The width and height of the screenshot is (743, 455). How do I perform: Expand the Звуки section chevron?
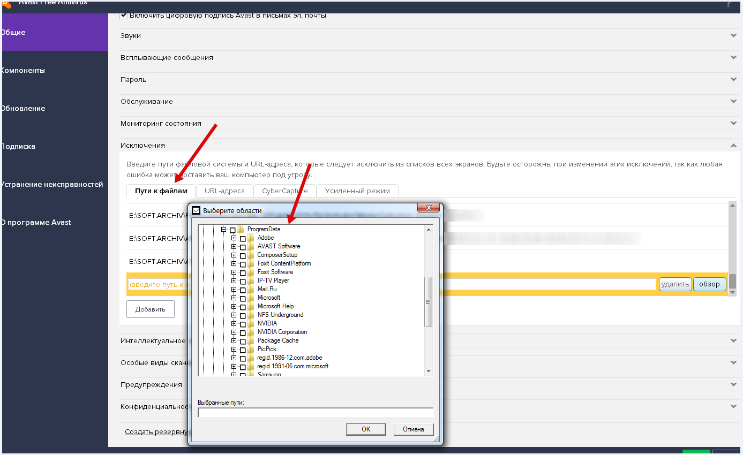733,35
